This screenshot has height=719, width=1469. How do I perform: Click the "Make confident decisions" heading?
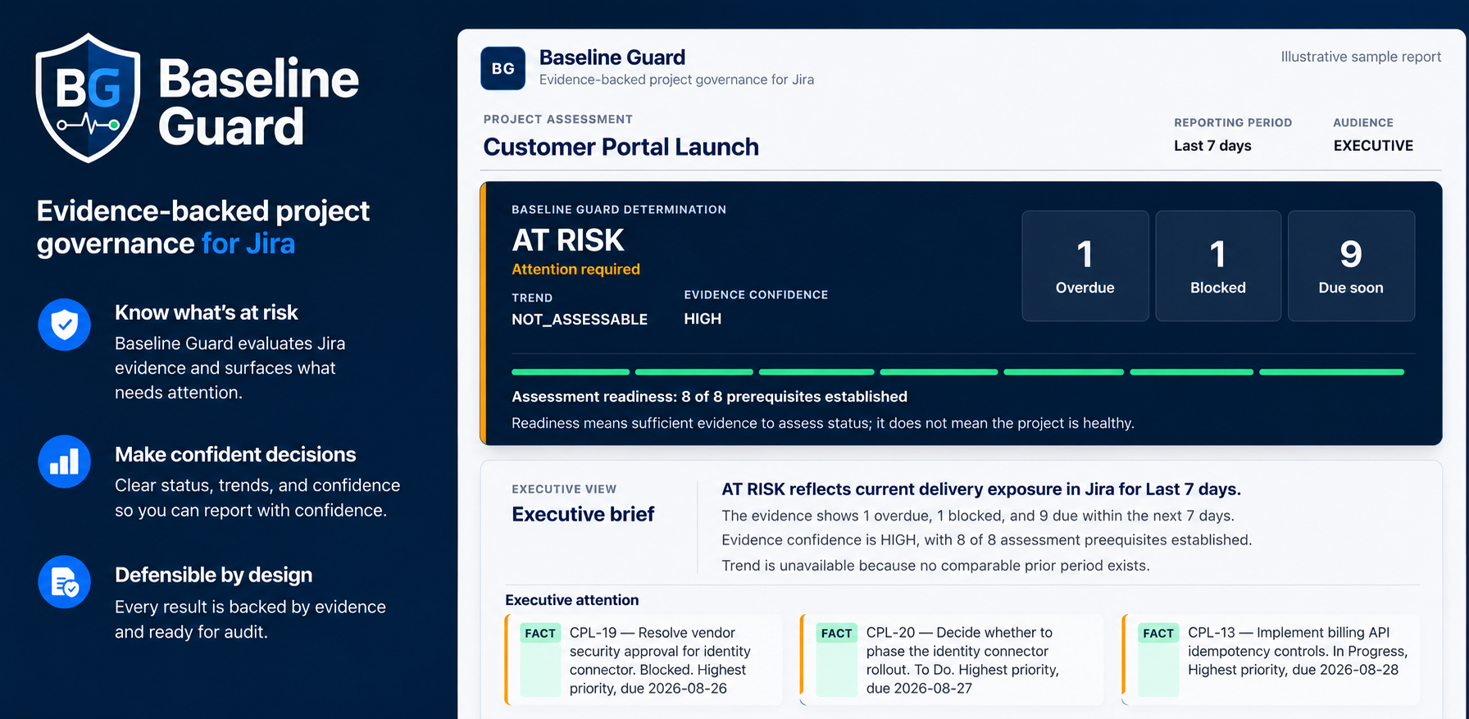pos(235,454)
